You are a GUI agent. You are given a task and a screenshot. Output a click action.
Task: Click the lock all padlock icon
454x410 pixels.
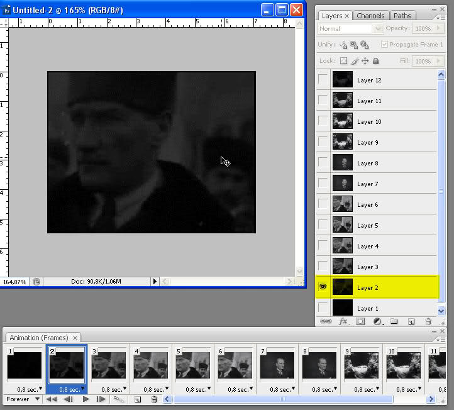click(x=376, y=61)
